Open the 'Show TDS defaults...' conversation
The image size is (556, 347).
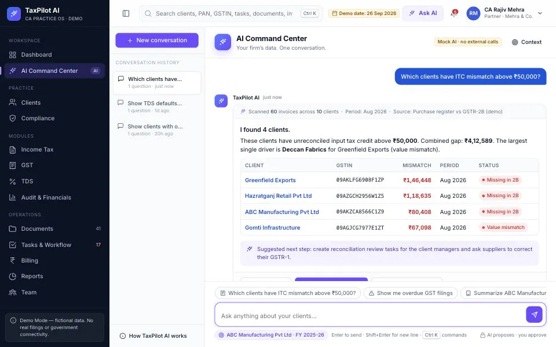(157, 106)
